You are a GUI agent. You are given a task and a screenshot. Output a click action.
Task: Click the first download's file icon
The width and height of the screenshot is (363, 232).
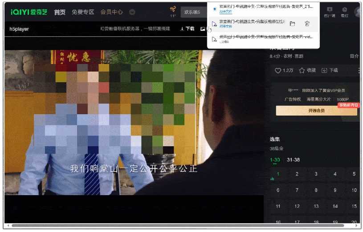(214, 9)
